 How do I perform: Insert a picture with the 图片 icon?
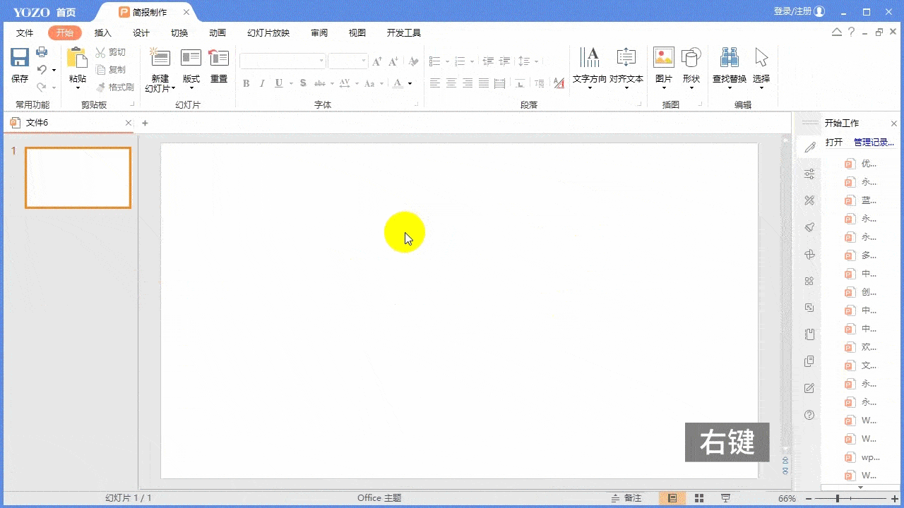coord(664,57)
